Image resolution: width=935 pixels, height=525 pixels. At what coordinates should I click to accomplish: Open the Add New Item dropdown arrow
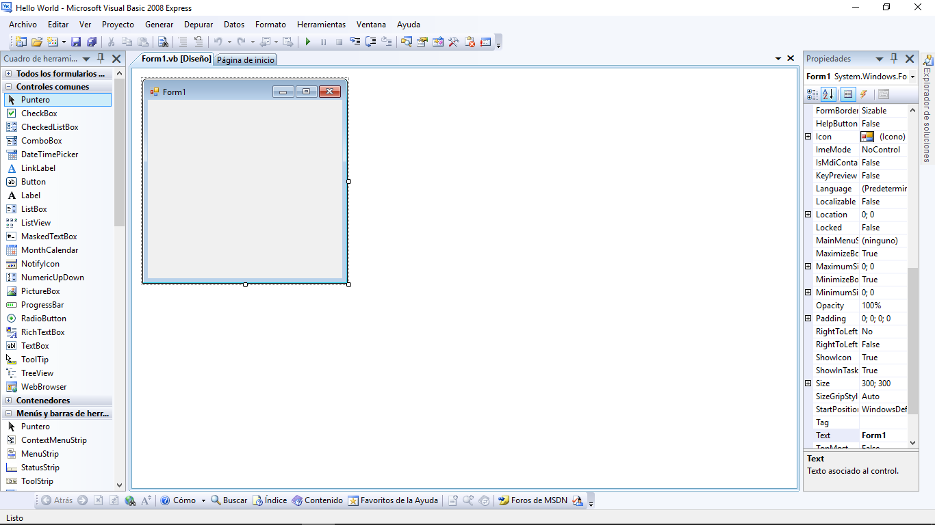point(64,42)
